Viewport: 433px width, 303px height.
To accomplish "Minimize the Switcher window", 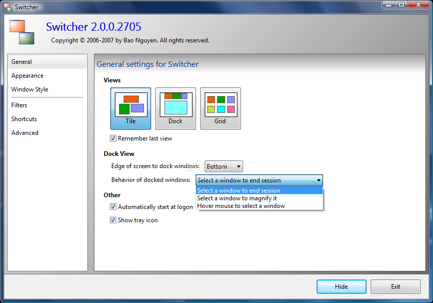I will pos(389,5).
